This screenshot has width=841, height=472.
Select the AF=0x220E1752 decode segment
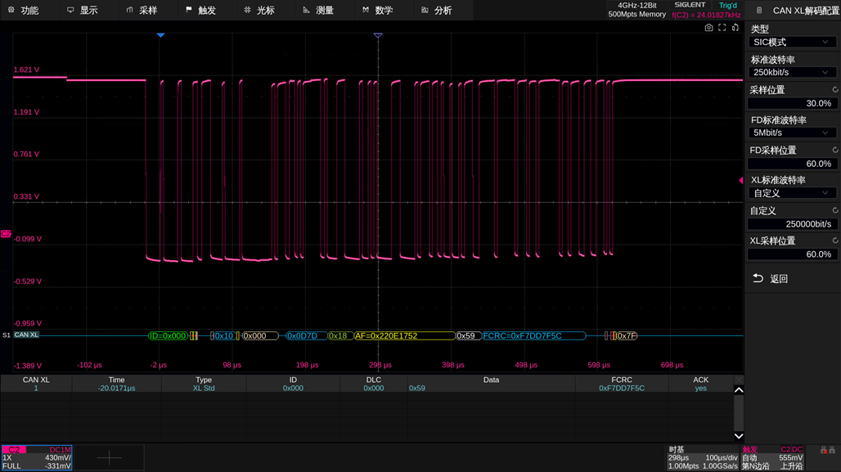click(404, 335)
